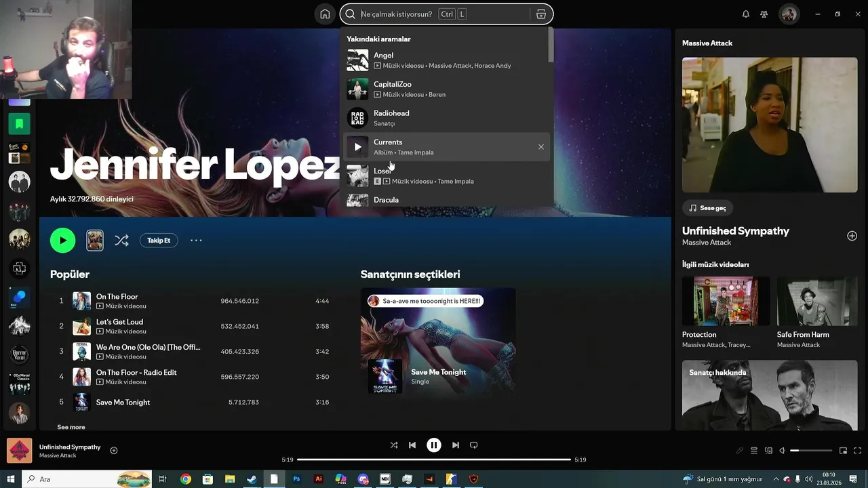Open Photoshop from the taskbar
The width and height of the screenshot is (868, 488).
[296, 479]
